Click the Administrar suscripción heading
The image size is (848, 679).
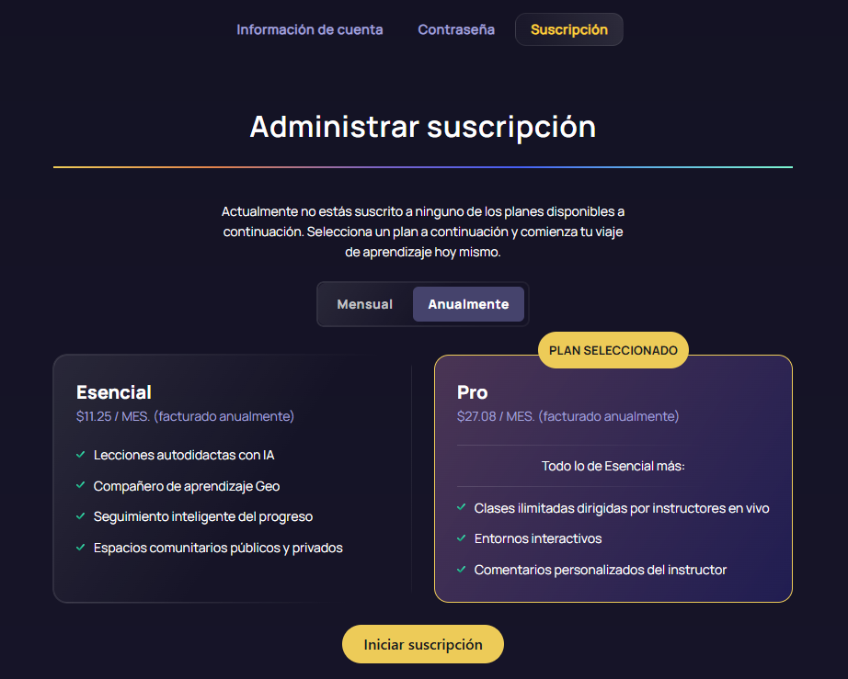[x=423, y=127]
